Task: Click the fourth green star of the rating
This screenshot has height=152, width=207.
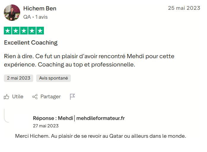Action: point(32,31)
